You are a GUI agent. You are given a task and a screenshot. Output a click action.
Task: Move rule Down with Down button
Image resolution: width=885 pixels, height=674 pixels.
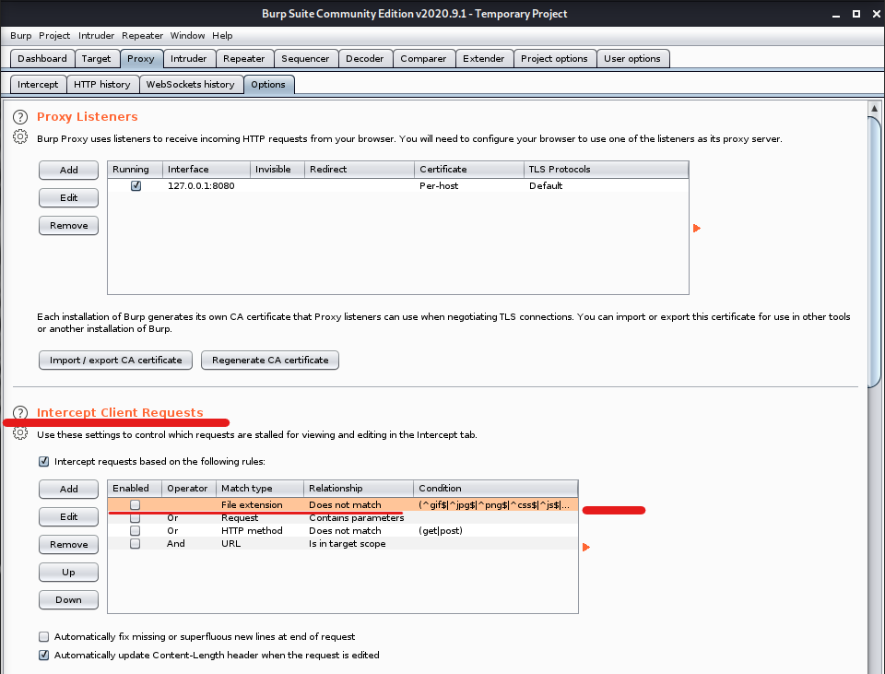click(x=69, y=599)
